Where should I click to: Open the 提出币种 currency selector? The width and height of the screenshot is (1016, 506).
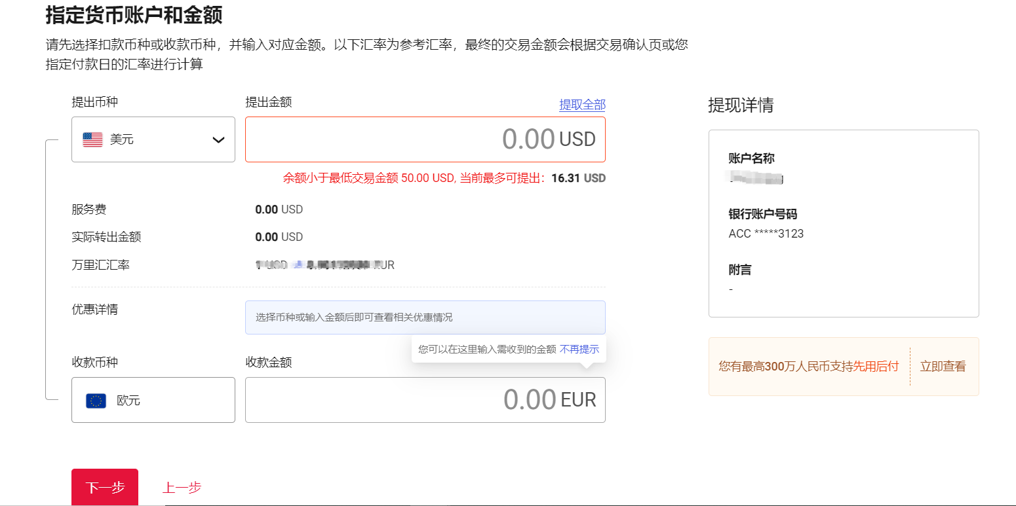(x=153, y=139)
